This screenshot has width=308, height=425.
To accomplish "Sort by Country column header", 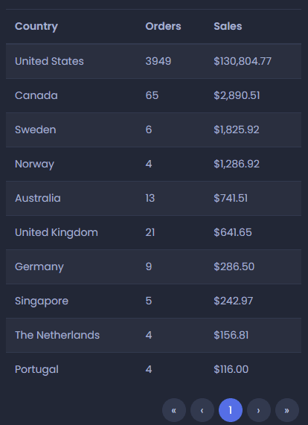I will pos(36,26).
